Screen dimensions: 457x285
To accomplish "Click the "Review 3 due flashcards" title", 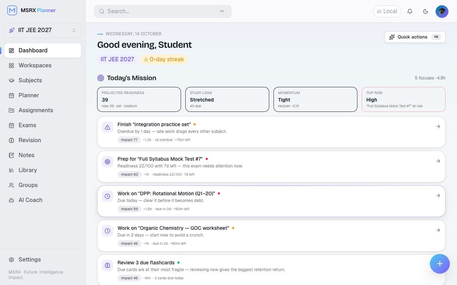I will click(x=146, y=263).
